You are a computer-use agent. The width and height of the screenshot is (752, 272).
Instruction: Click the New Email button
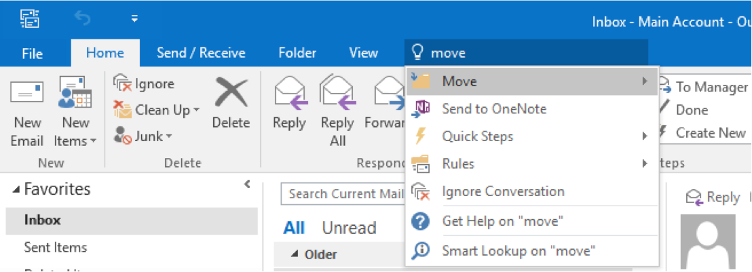[x=27, y=112]
